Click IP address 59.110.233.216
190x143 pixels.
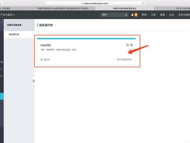tap(124, 59)
